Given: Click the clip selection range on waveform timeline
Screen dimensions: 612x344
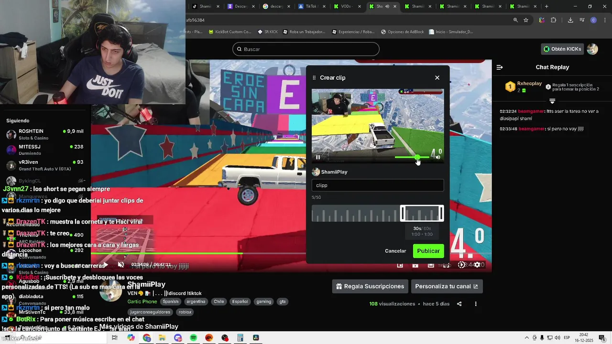Looking at the screenshot, I should pyautogui.click(x=422, y=213).
